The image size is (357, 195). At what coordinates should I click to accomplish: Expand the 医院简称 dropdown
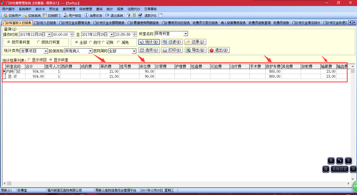coord(134,51)
